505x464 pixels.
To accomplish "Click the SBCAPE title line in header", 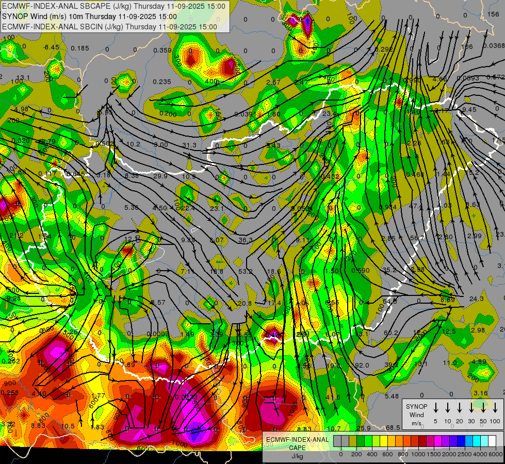I will click(113, 6).
